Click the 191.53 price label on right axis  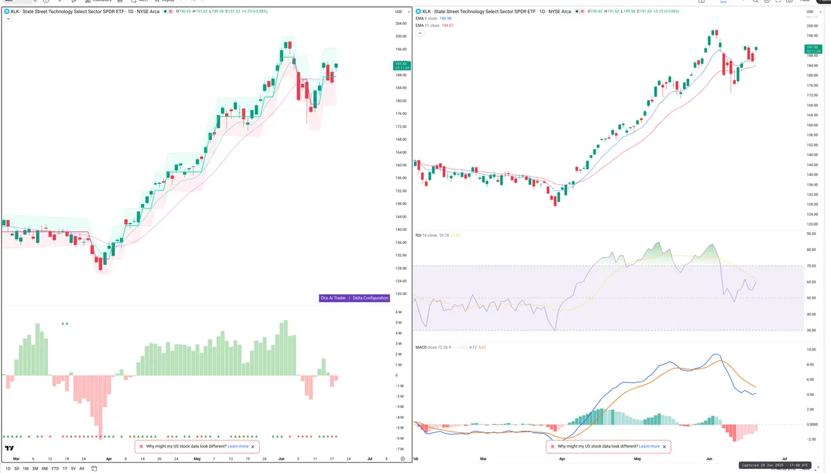click(813, 48)
